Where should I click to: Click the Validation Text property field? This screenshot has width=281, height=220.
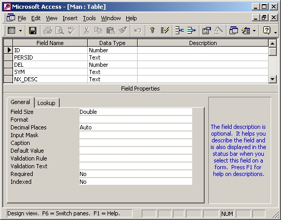[x=136, y=166]
